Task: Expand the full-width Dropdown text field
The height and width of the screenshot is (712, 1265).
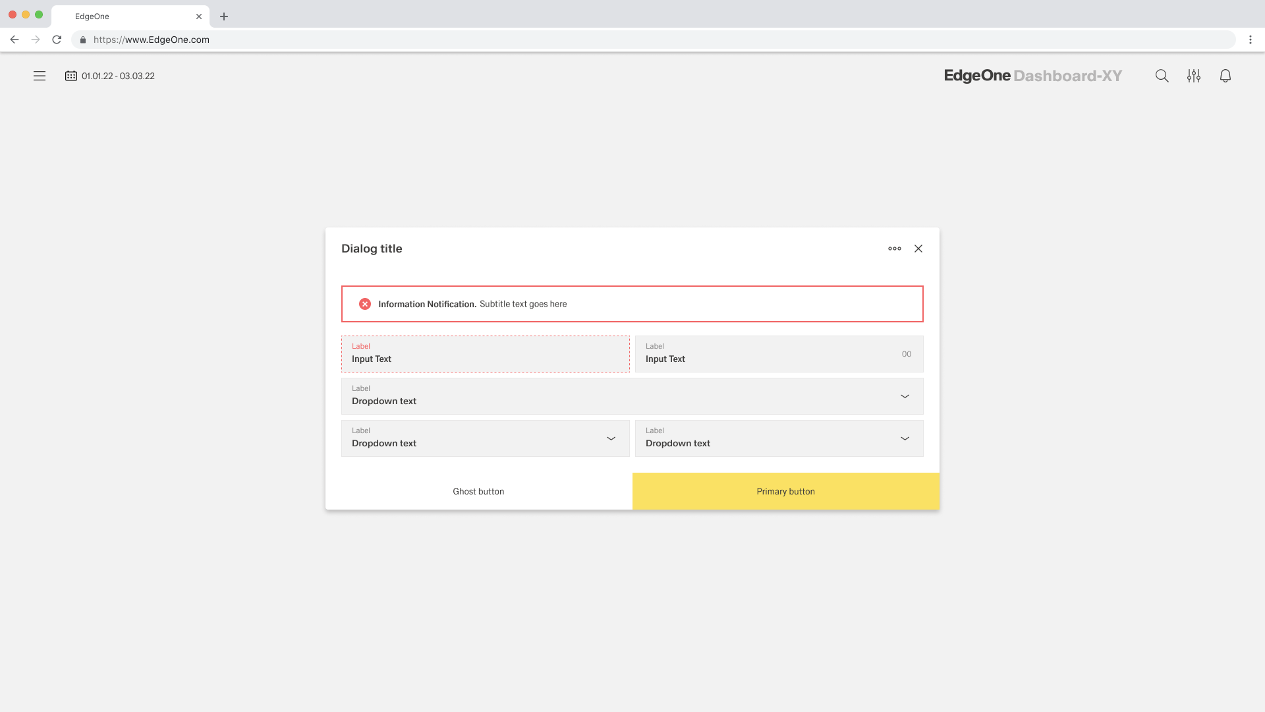Action: 632,396
